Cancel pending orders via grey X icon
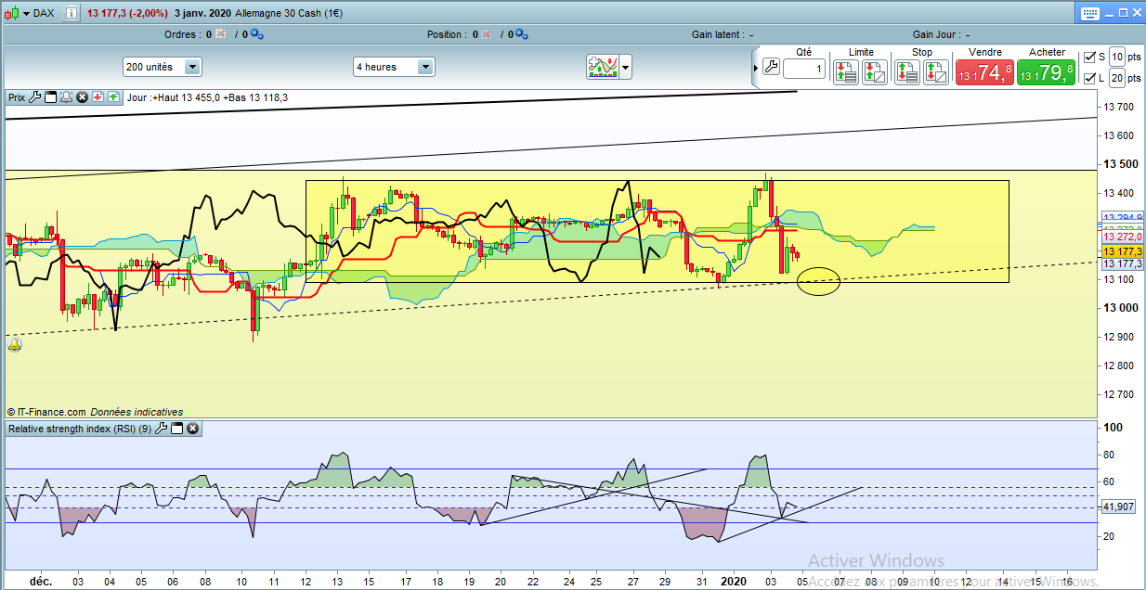The height and width of the screenshot is (590, 1146). coord(220,34)
